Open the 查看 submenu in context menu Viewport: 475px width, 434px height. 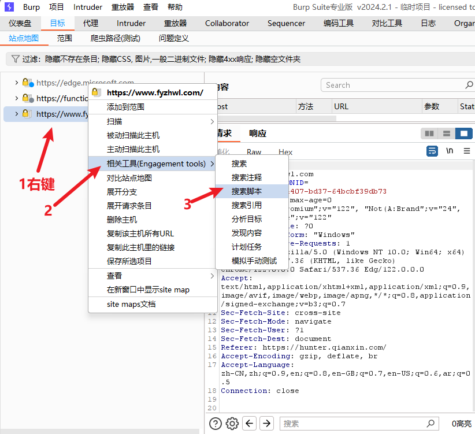[153, 276]
